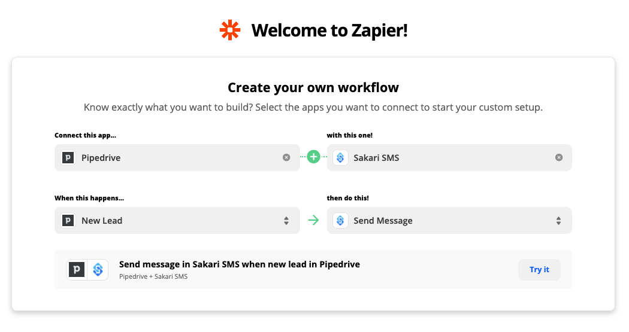The image size is (629, 332).
Task: Click the Try it button
Action: tap(539, 270)
